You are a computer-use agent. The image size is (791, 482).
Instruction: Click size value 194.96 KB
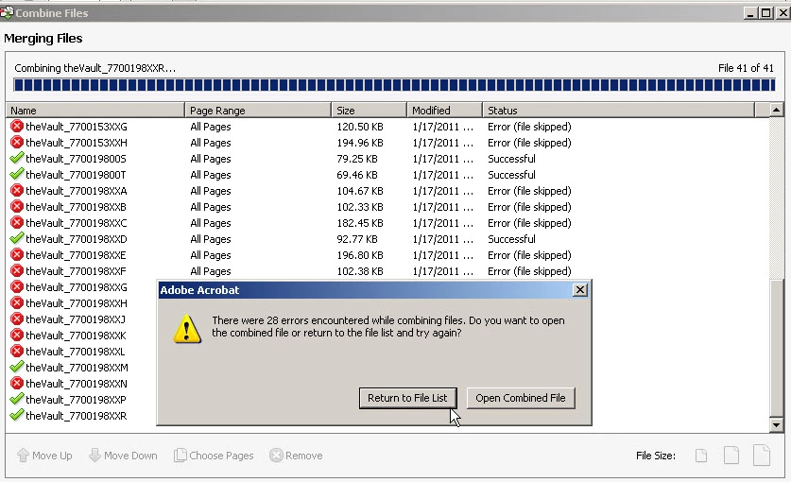point(360,143)
